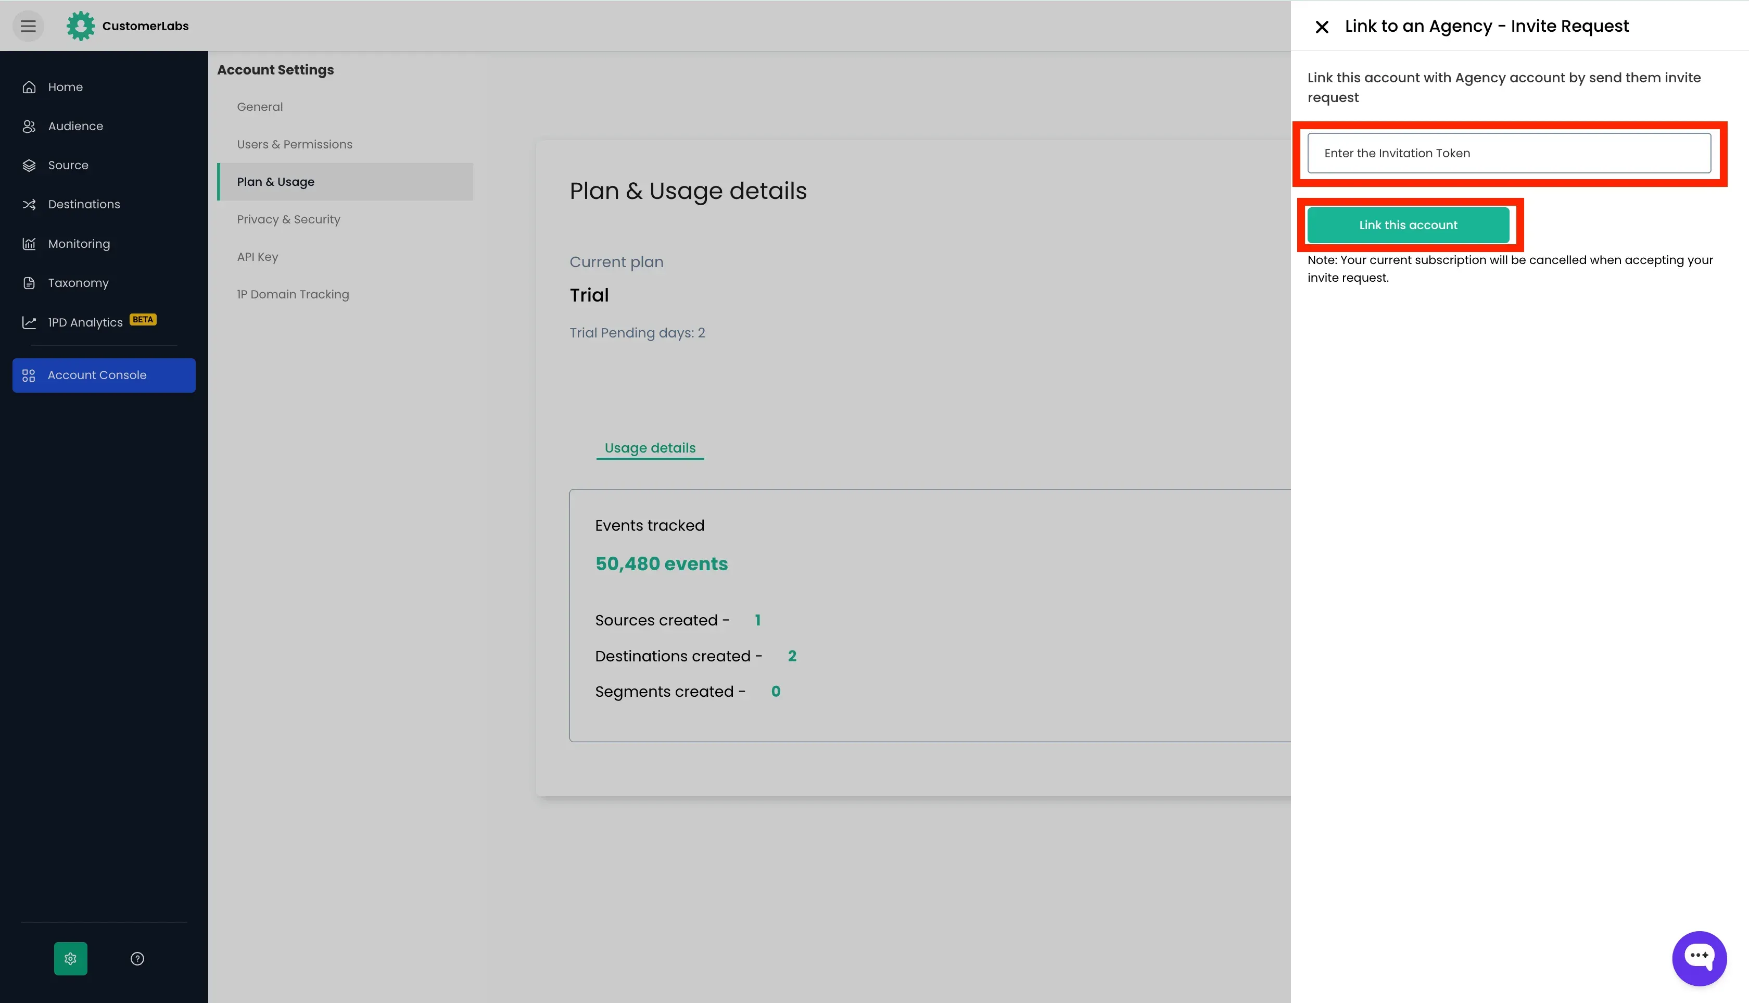
Task: Click the 50,480 events value
Action: [x=661, y=563]
